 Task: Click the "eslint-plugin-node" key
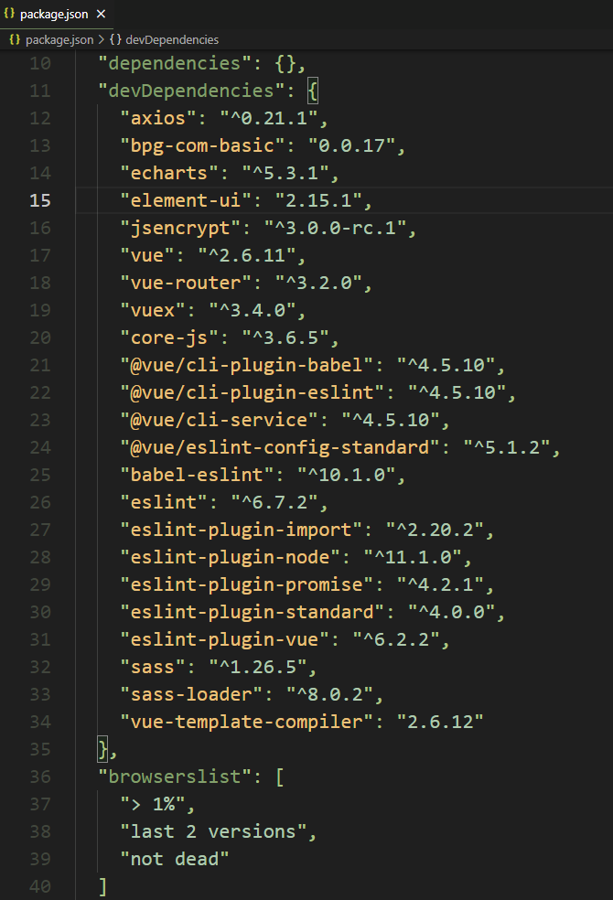click(230, 557)
